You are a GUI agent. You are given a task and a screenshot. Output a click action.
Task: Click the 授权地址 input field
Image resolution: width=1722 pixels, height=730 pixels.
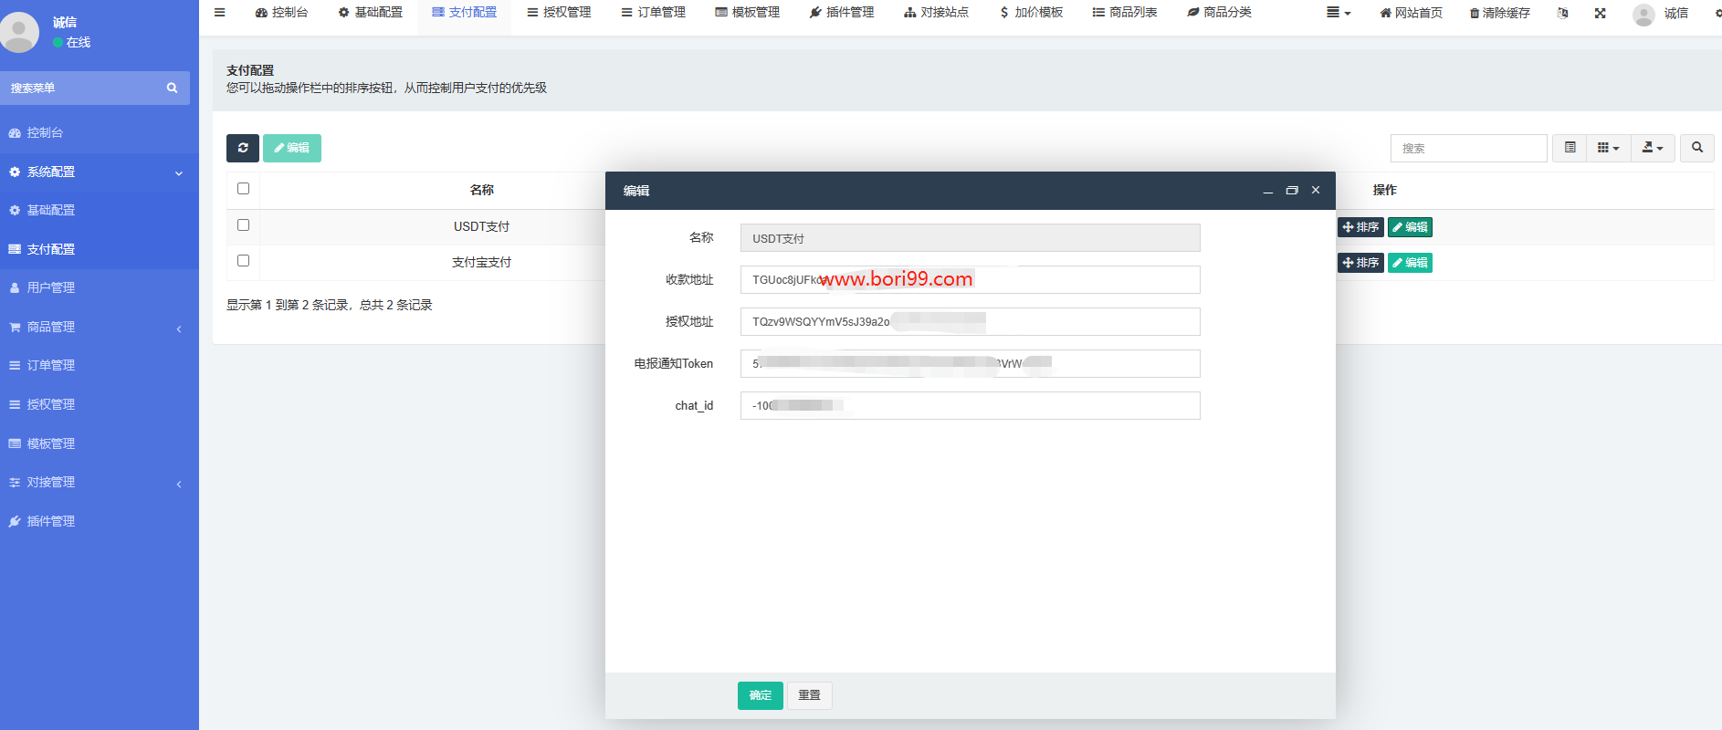(970, 322)
